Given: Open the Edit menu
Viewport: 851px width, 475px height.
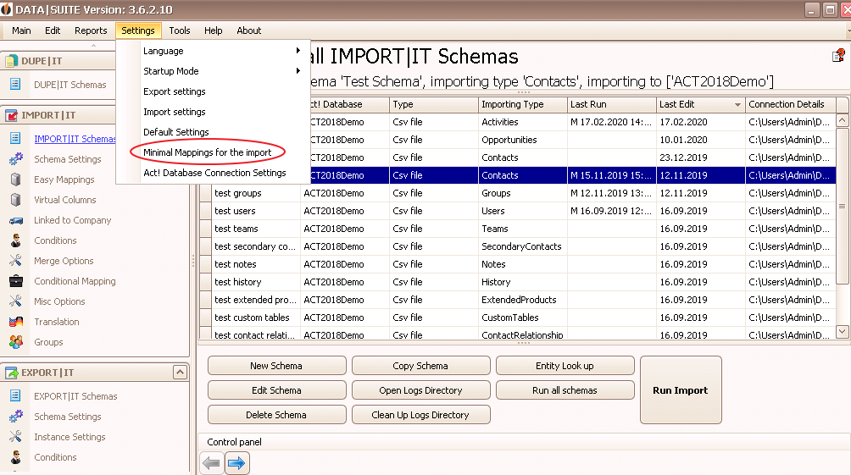Looking at the screenshot, I should [53, 30].
